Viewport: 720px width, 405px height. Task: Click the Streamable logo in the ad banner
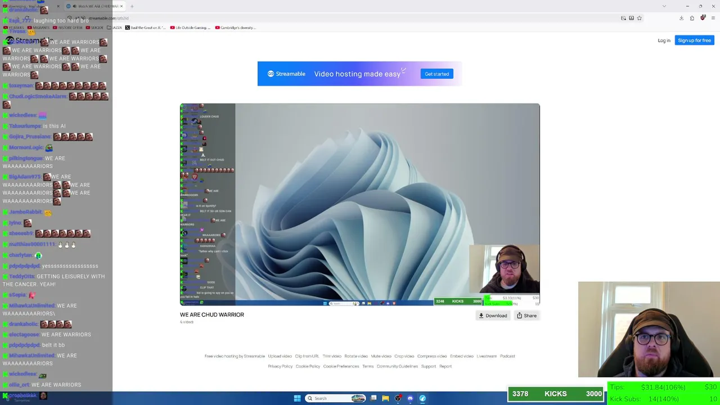coord(286,74)
